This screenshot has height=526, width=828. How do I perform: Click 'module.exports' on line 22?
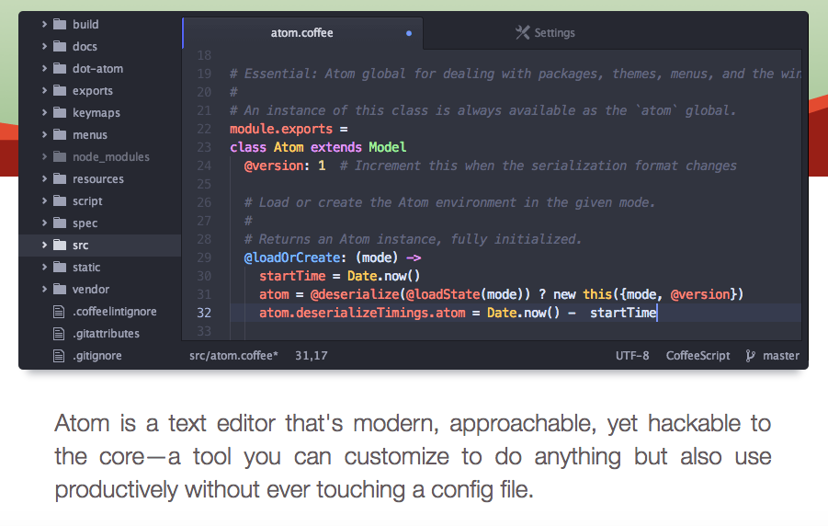point(281,129)
